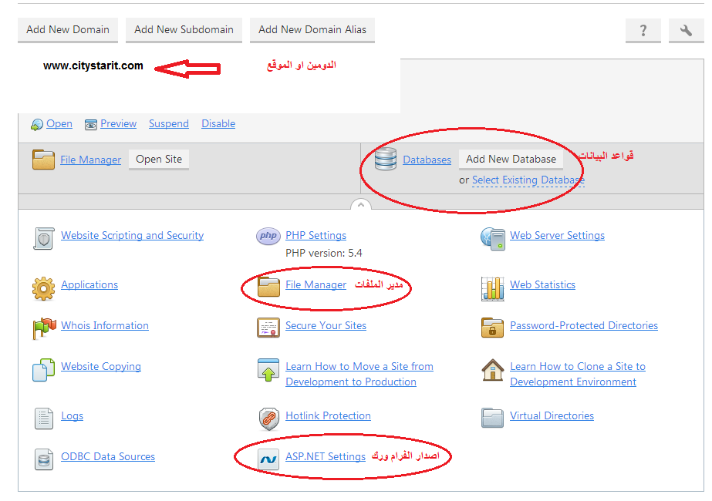Open Website Scripting and Security link

[132, 236]
